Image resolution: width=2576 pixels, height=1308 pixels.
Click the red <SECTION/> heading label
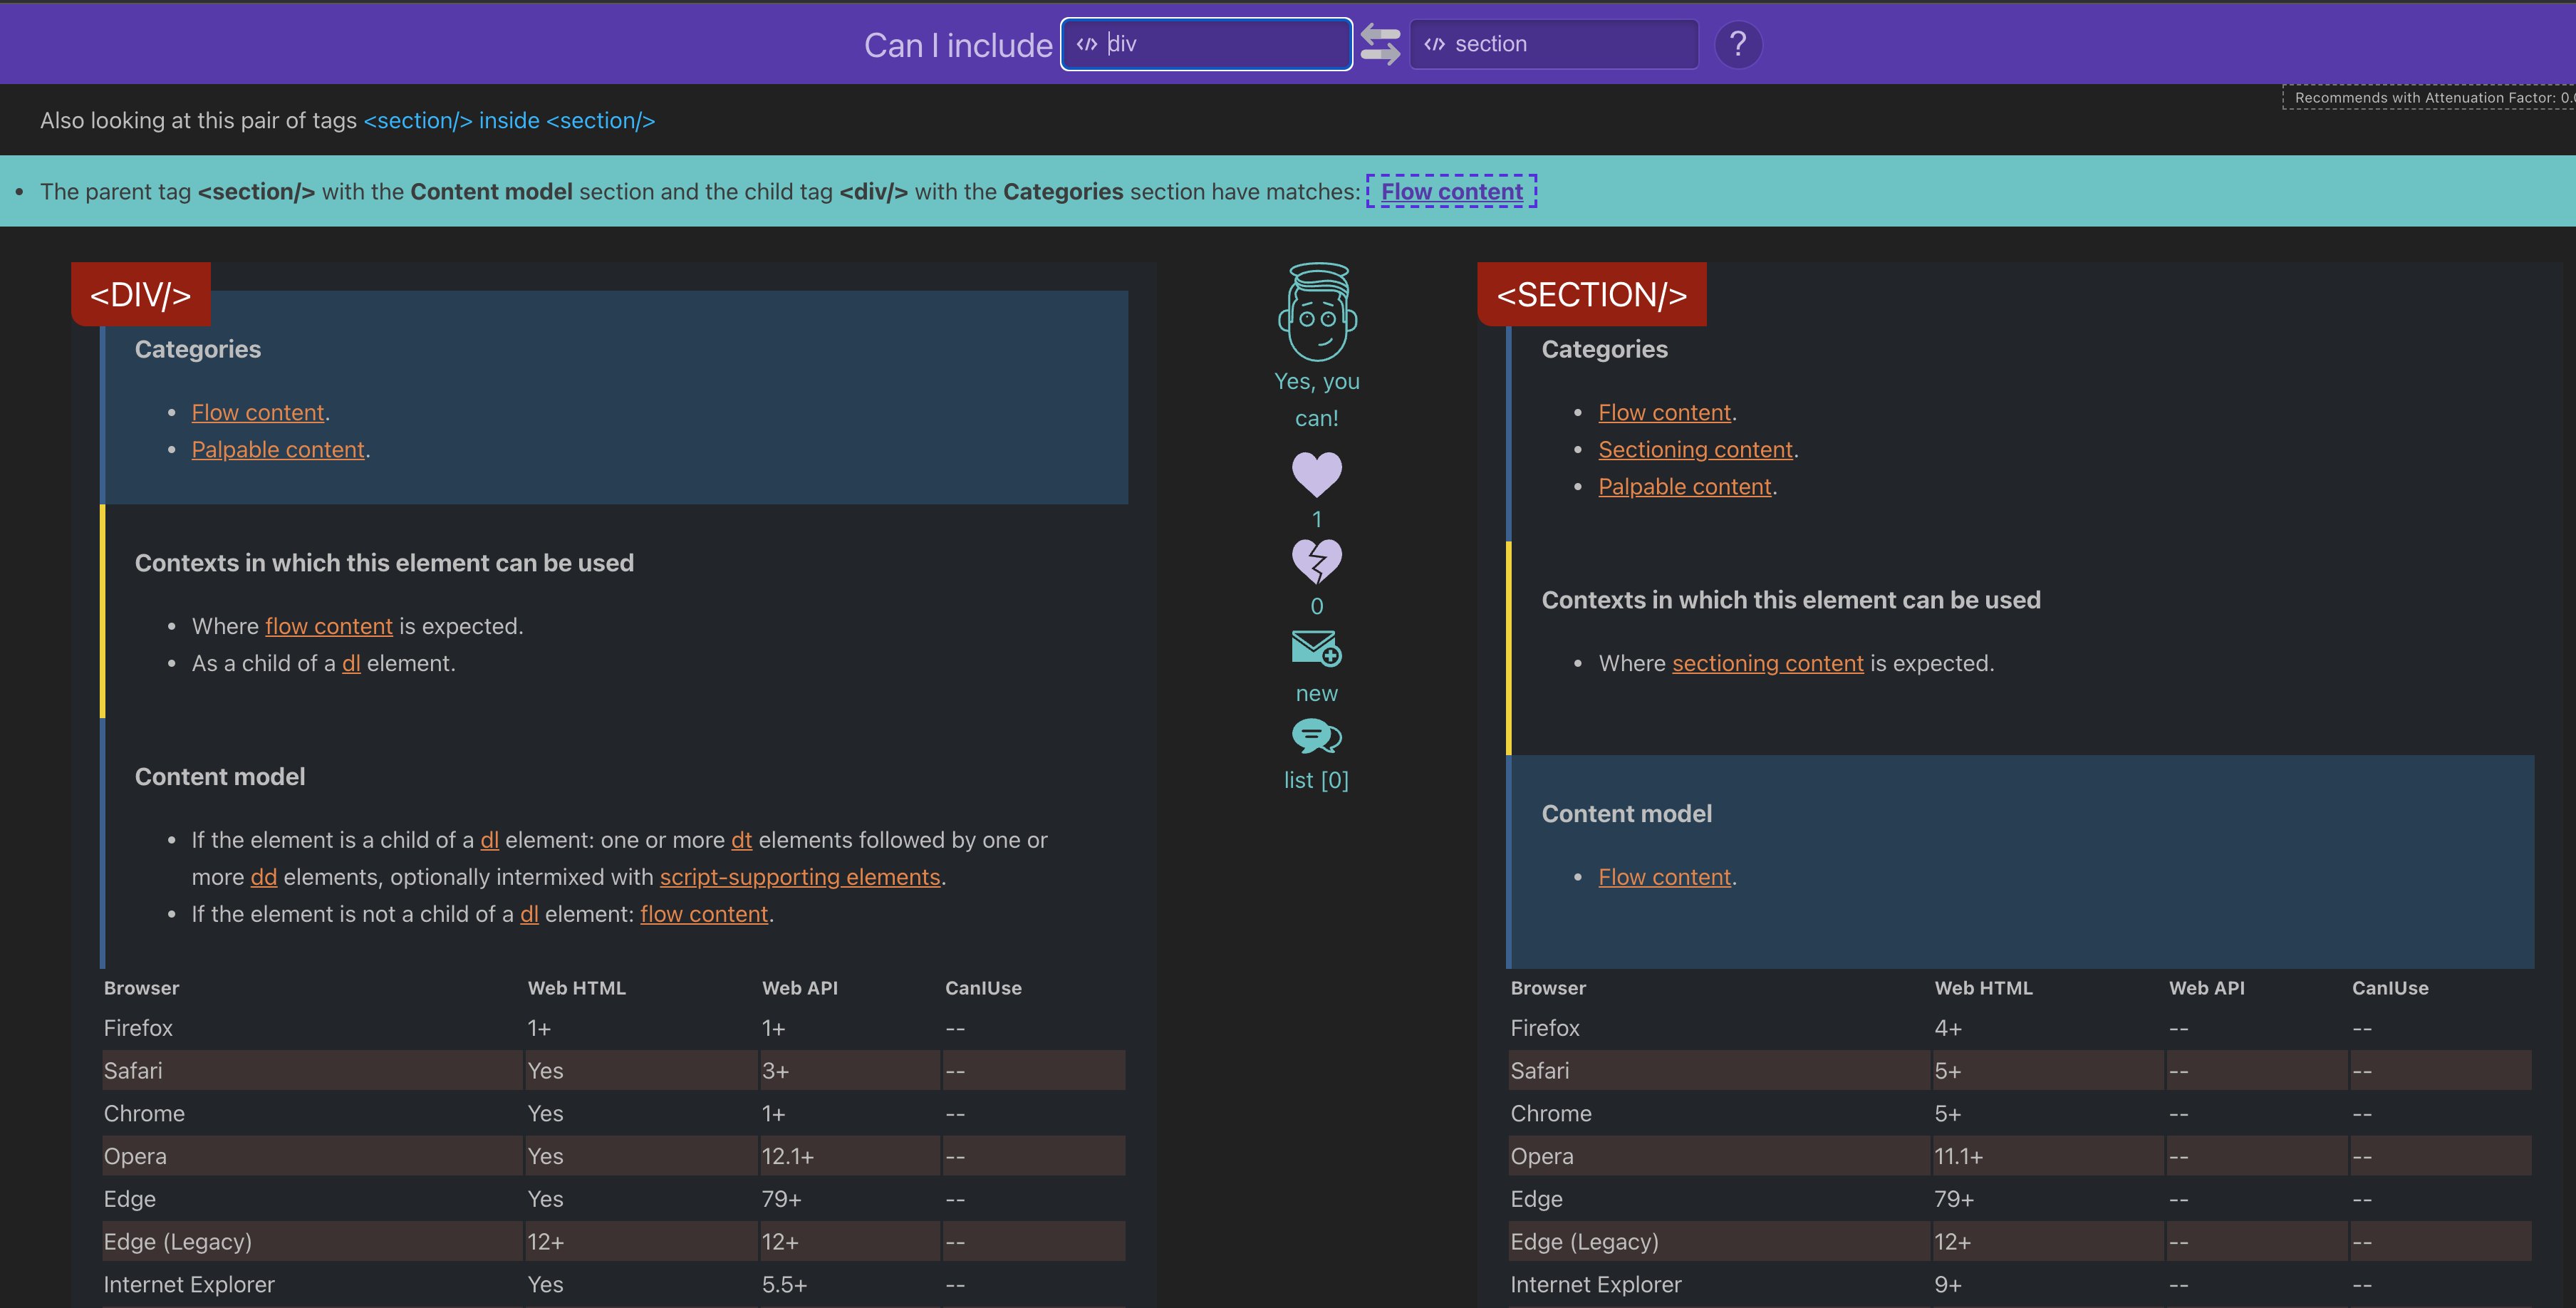[1592, 294]
